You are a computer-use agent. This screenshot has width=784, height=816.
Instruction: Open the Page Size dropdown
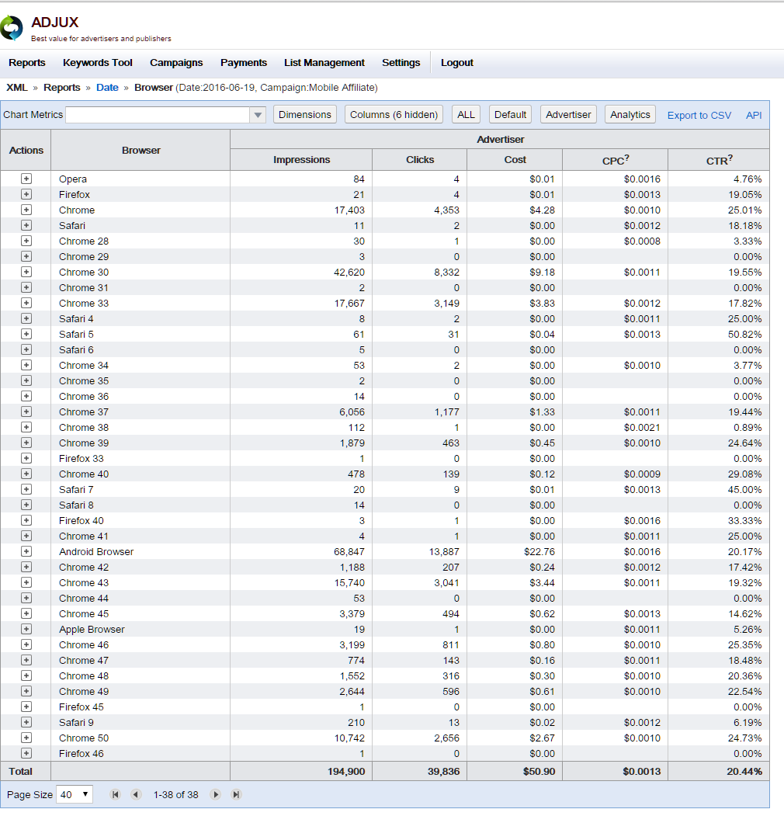point(74,794)
